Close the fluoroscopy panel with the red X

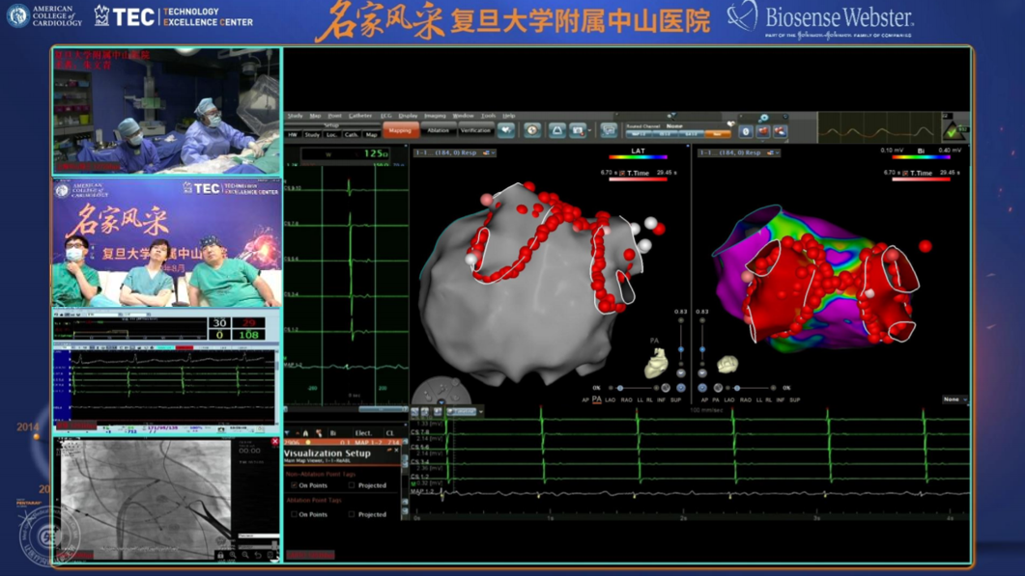(274, 442)
